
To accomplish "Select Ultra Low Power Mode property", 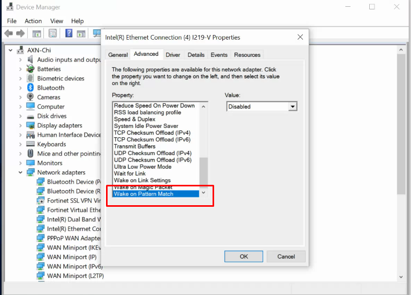I will tap(156, 167).
